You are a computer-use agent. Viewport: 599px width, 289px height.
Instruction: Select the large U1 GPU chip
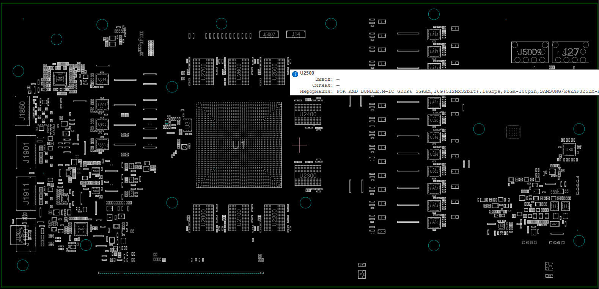click(x=239, y=145)
